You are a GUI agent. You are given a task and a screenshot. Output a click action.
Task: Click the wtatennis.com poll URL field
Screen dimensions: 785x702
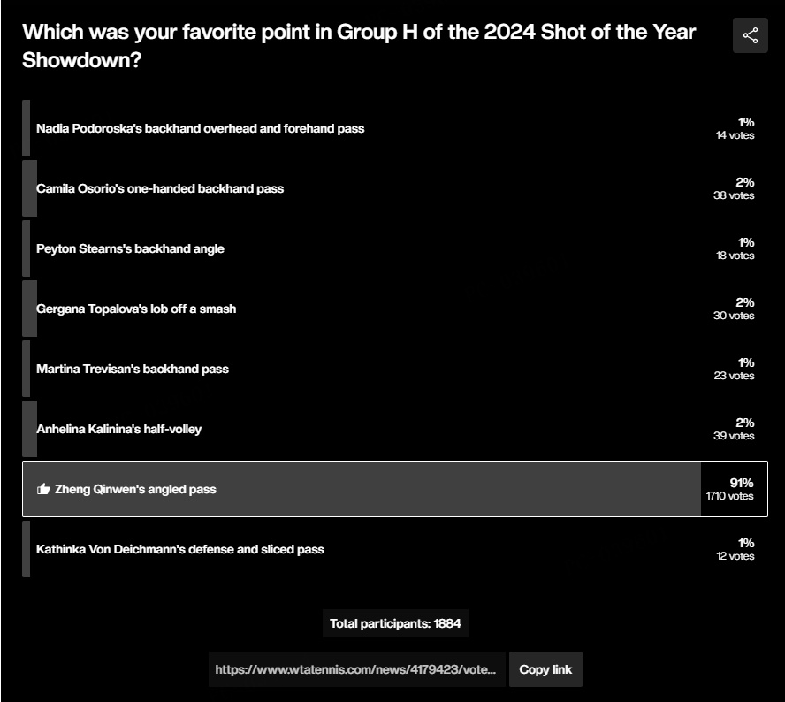[x=356, y=669]
